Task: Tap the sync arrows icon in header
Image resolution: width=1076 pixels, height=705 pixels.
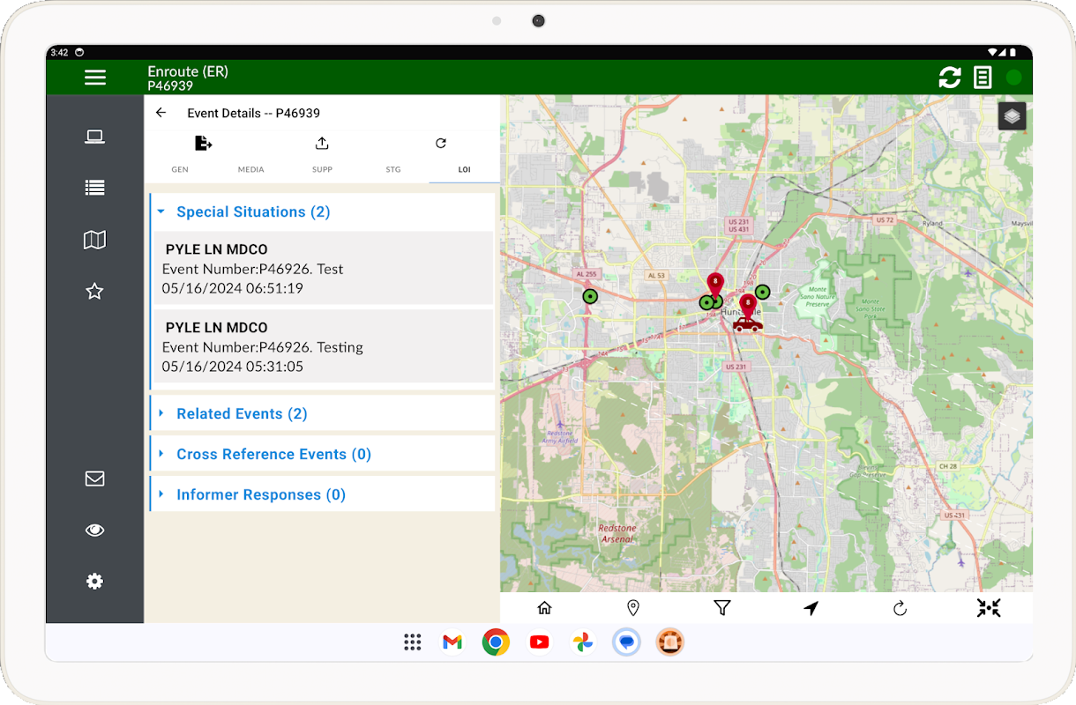Action: [x=950, y=78]
